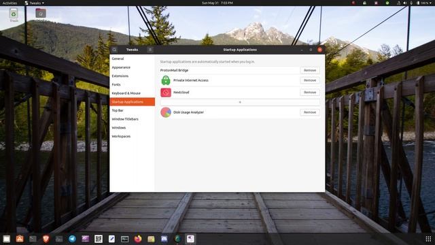The width and height of the screenshot is (435, 245).
Task: Open the Tweaks app menu in top bar
Action: point(35,3)
